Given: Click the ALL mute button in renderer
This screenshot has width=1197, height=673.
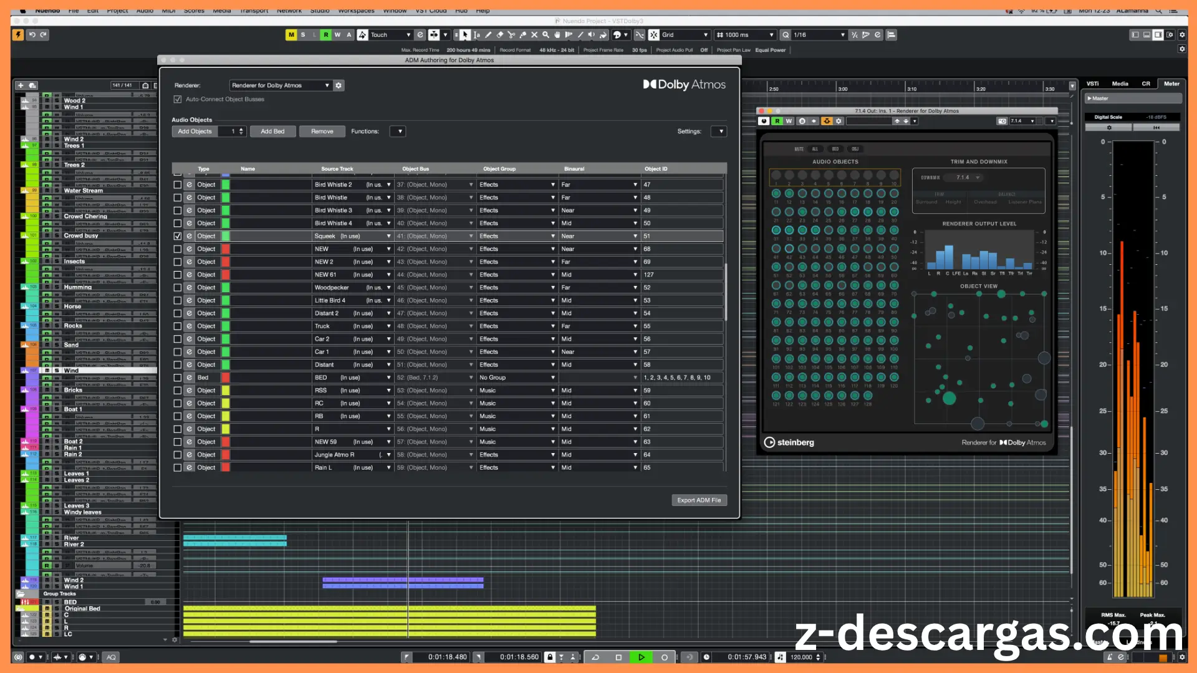Looking at the screenshot, I should (x=815, y=149).
